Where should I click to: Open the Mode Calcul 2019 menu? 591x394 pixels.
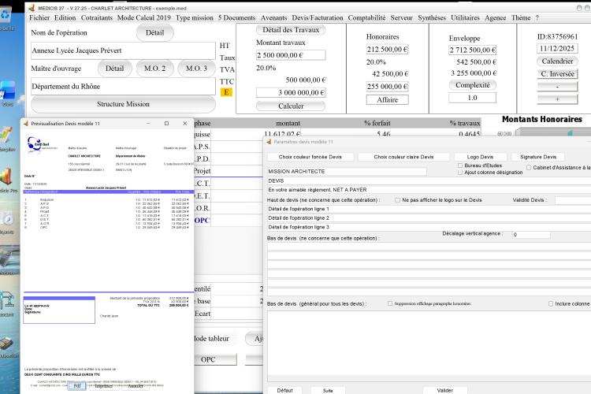(x=143, y=17)
